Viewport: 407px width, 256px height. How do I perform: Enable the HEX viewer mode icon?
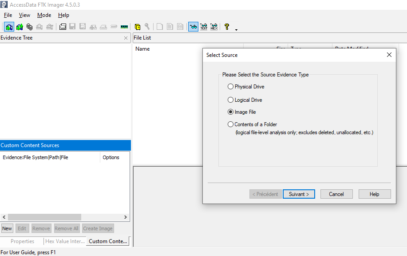coord(214,27)
